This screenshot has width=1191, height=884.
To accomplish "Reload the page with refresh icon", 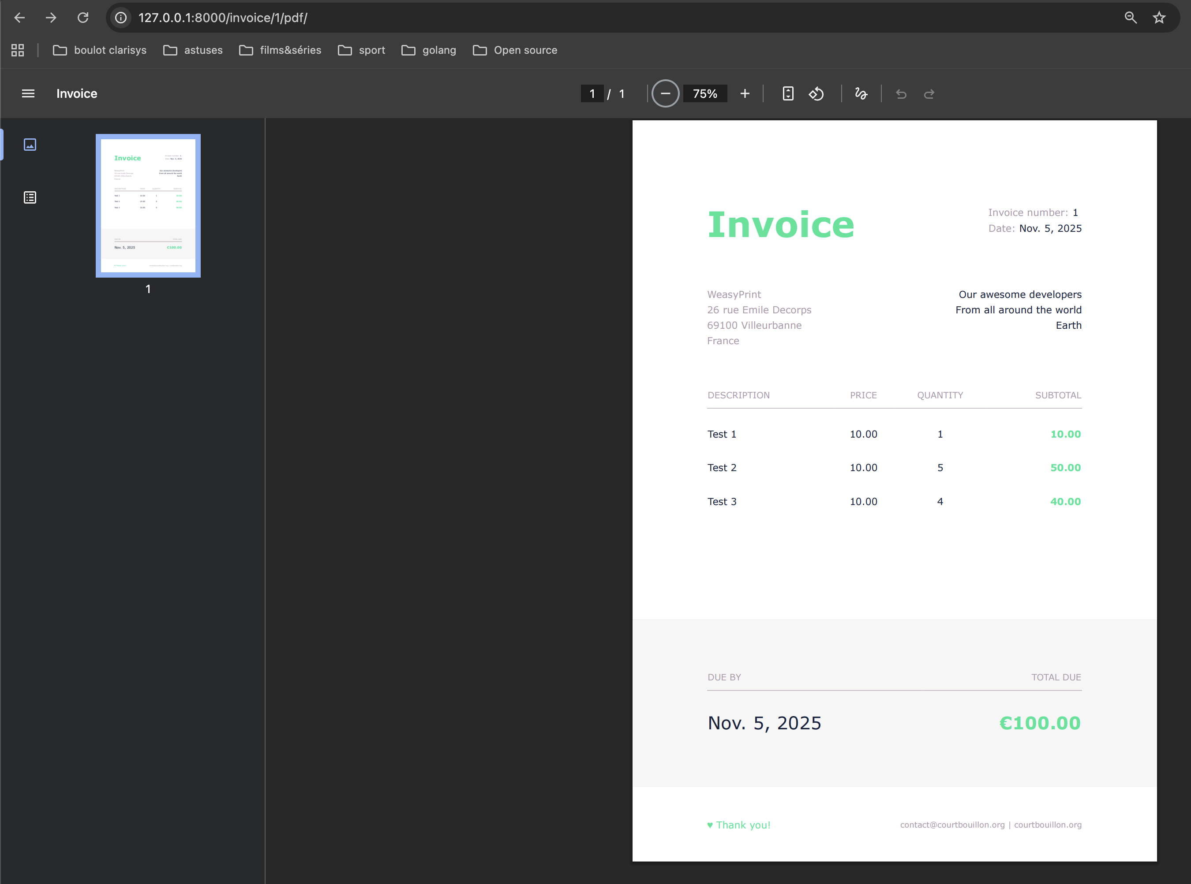I will coord(82,18).
